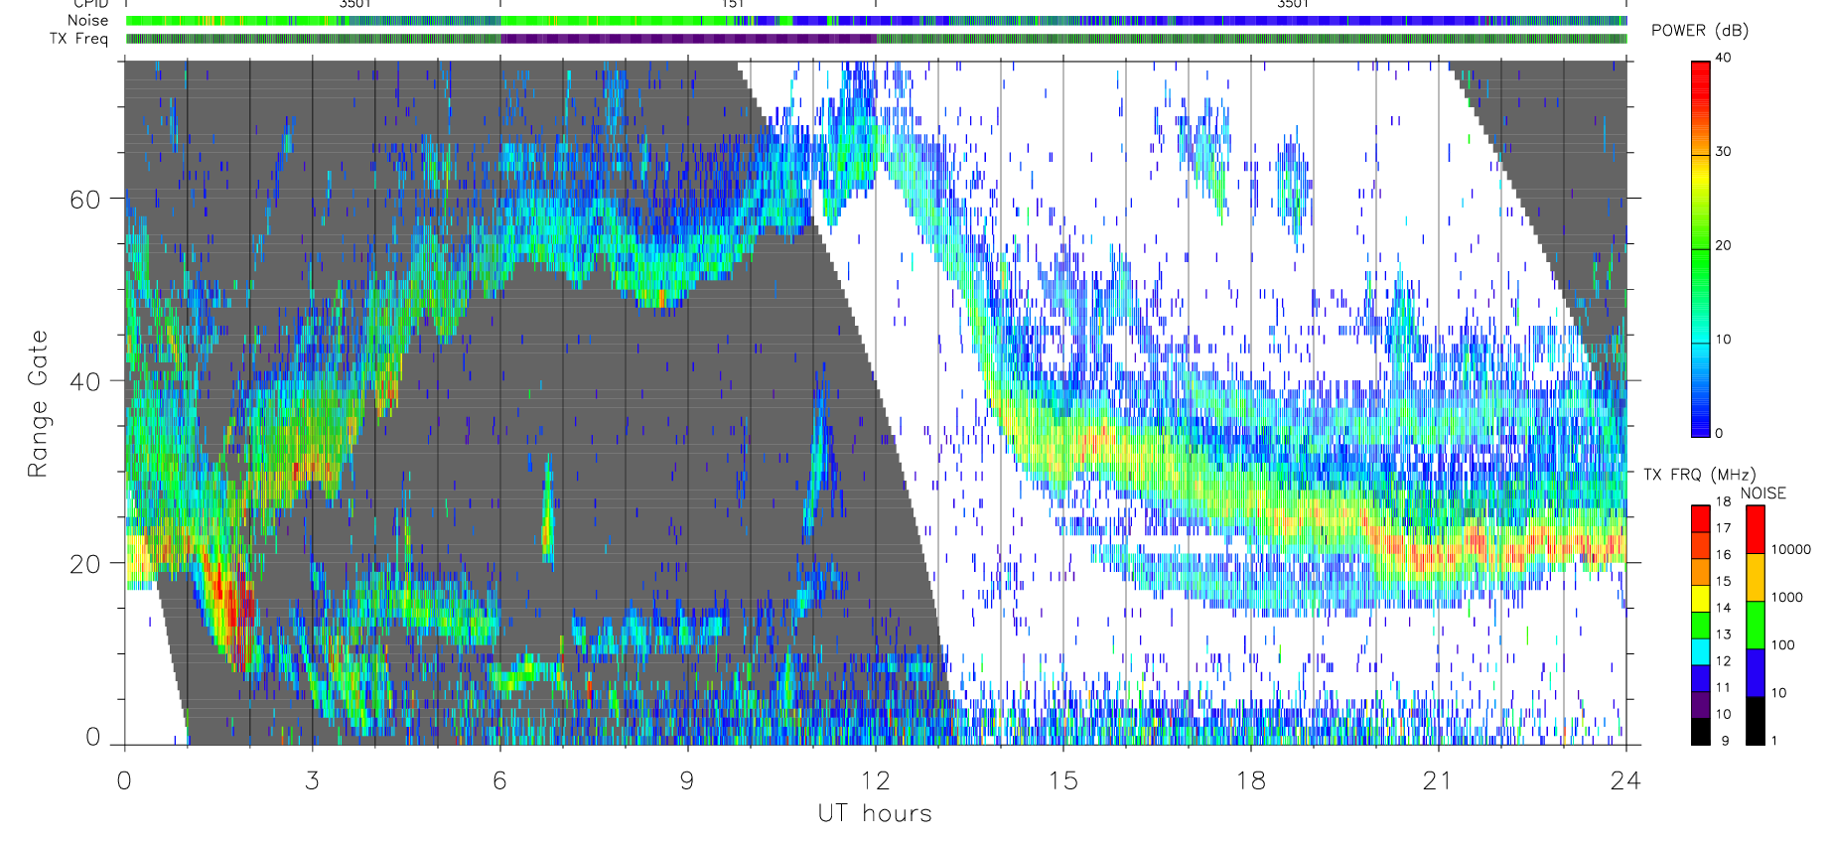Click the yellow segment of the TX FRQ colorbar
The width and height of the screenshot is (1830, 844).
click(x=1701, y=599)
